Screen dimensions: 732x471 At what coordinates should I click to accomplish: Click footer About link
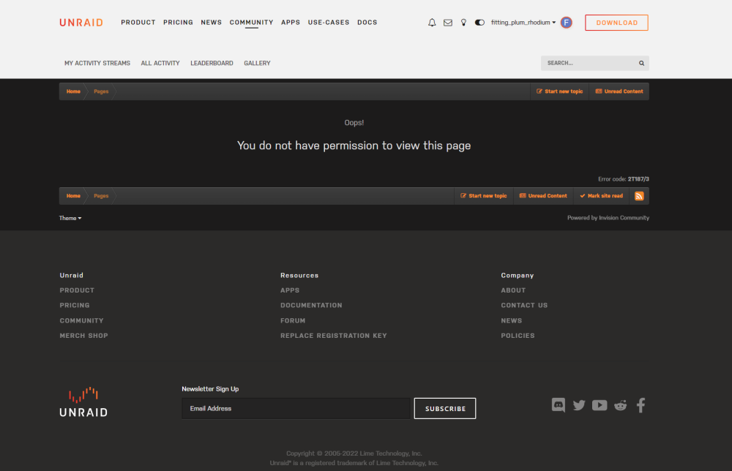[x=513, y=290]
